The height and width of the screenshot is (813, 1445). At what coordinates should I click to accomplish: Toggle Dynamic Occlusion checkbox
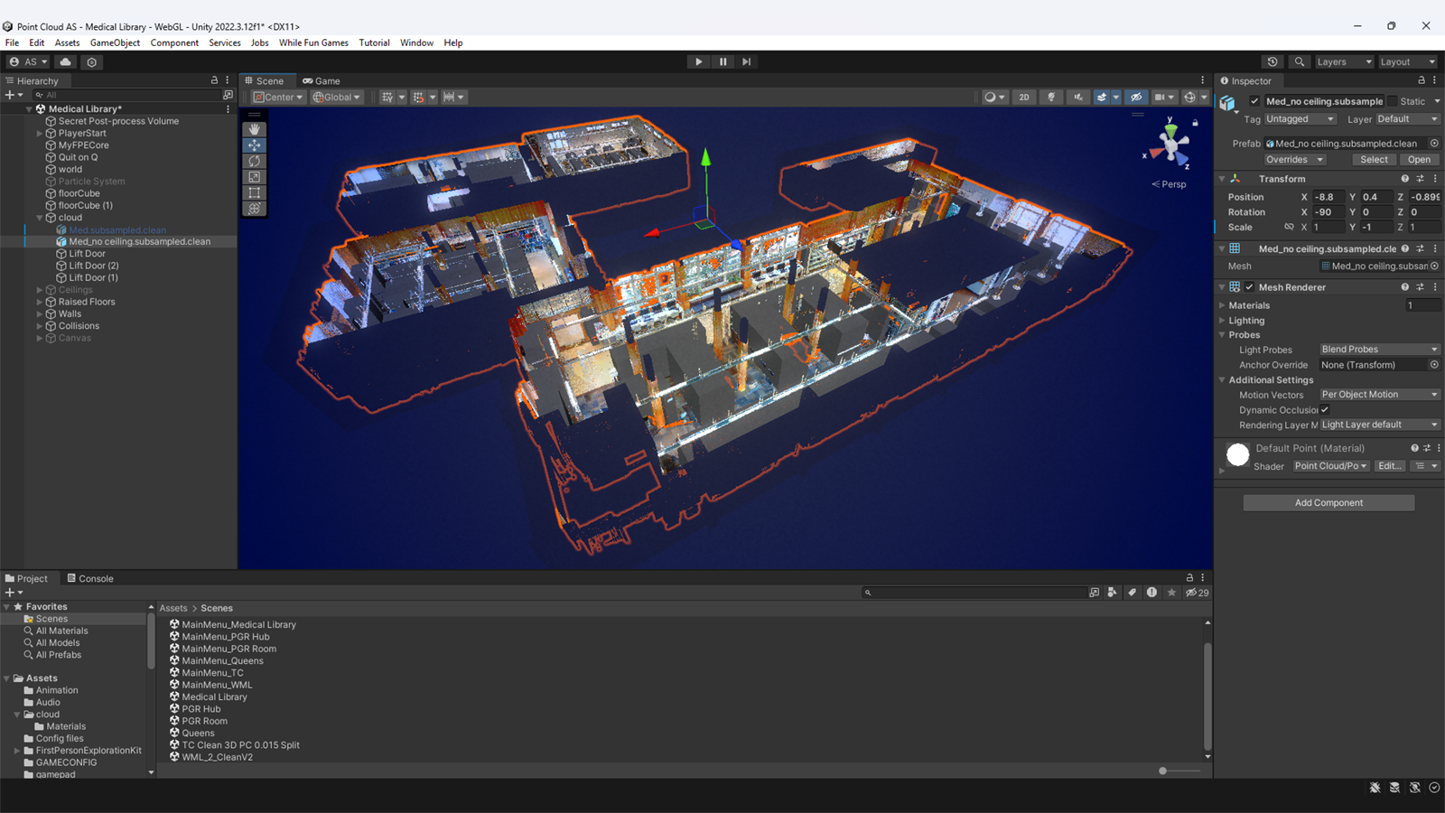tap(1325, 410)
